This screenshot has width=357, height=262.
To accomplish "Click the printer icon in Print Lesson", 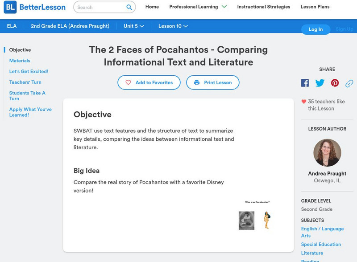I will (x=197, y=82).
